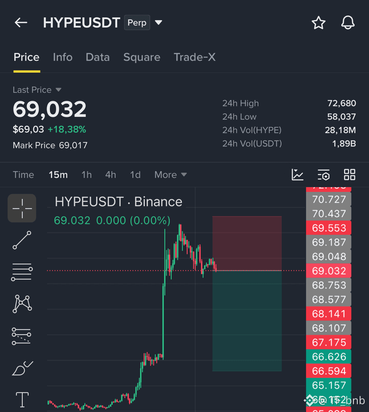Open the Trade-X tab
This screenshot has width=369, height=412.
point(195,57)
